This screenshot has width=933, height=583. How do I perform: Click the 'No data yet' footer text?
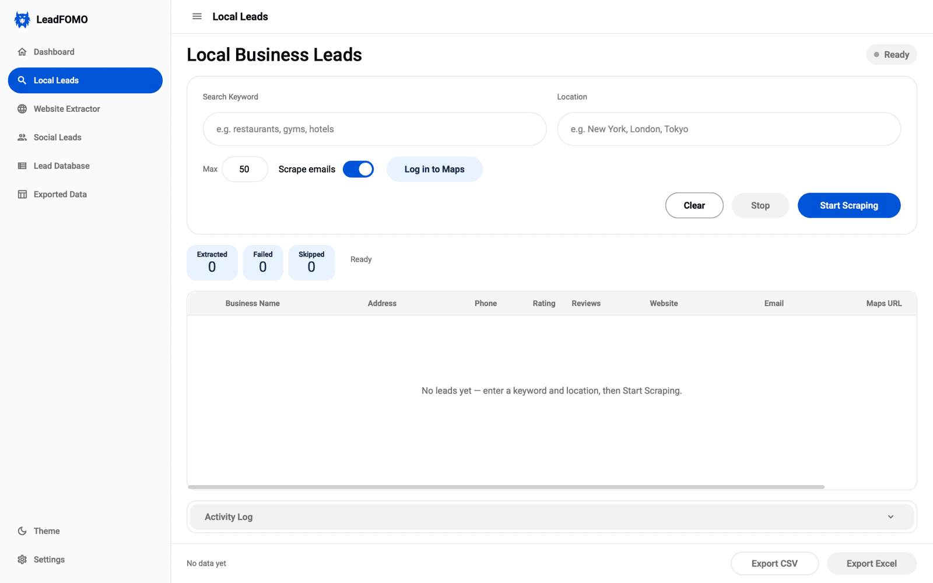point(206,564)
